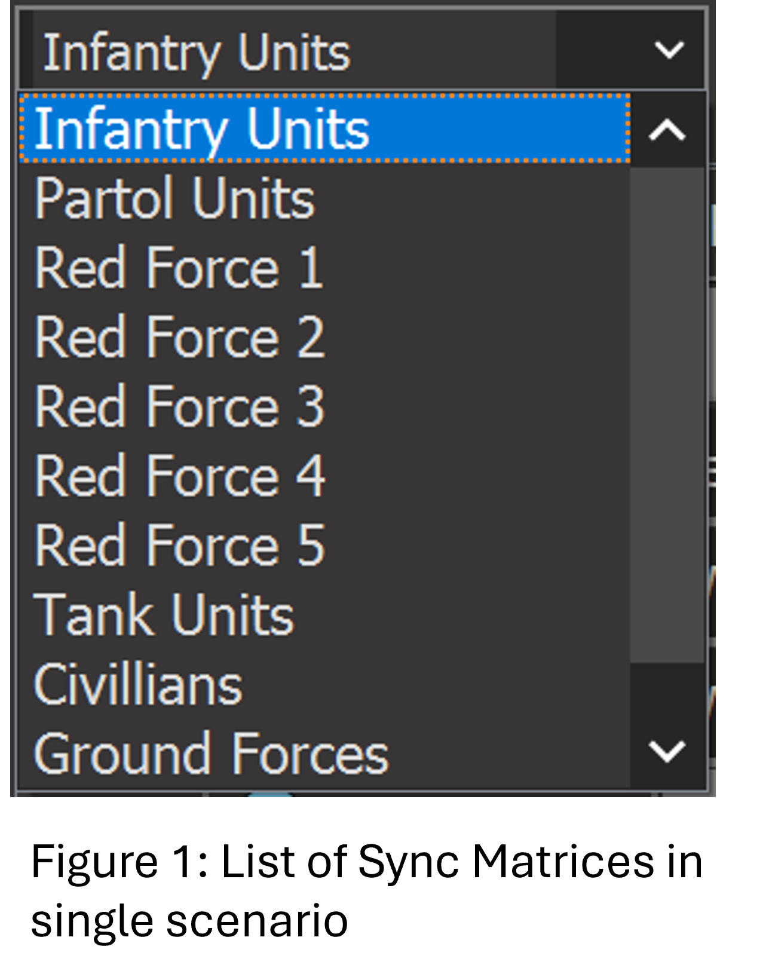Choose the Red Force 3 entry

[x=323, y=407]
